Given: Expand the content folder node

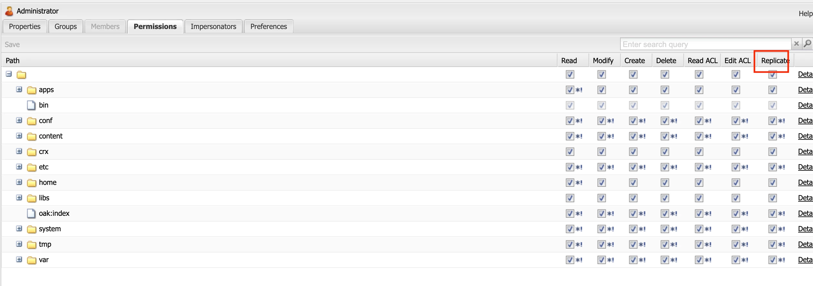Looking at the screenshot, I should [19, 136].
